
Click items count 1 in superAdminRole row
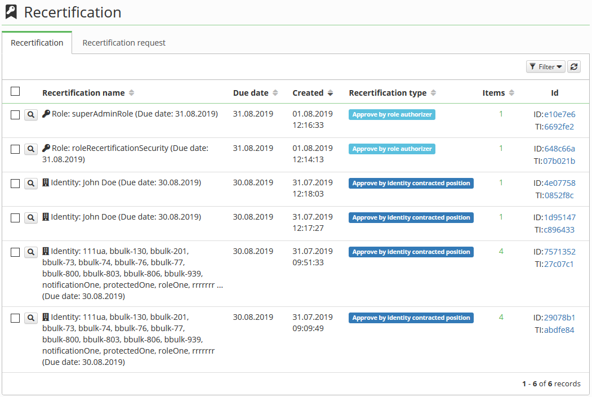(501, 114)
